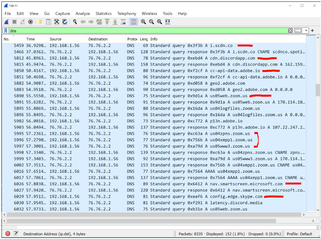This screenshot has width=321, height=239.
Task: Click the packet list vertical scrollbar thumb
Action: (318, 90)
